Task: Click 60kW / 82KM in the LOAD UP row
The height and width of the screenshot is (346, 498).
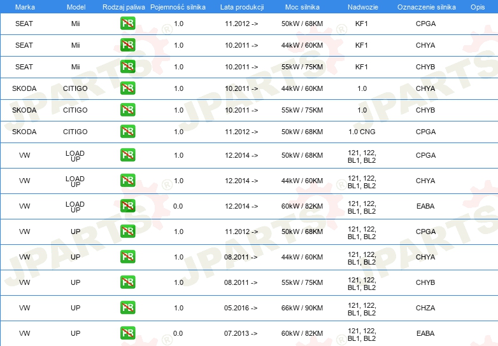Action: [302, 206]
